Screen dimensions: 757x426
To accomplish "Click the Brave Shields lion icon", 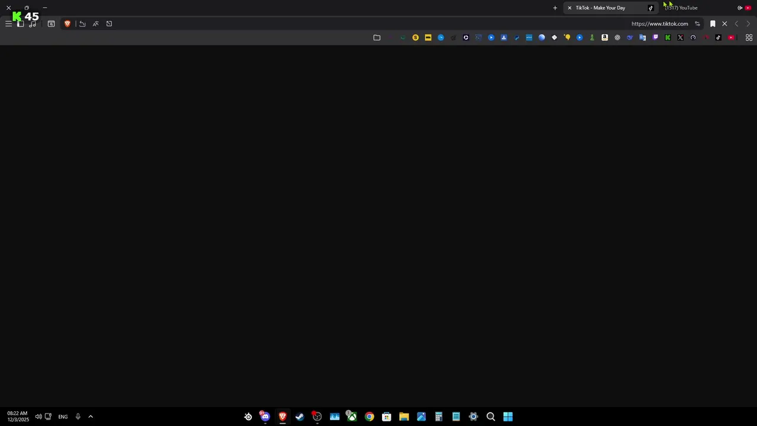I will (x=67, y=24).
